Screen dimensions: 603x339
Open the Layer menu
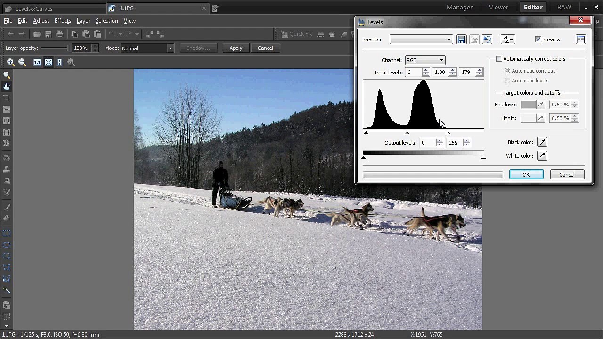(83, 21)
